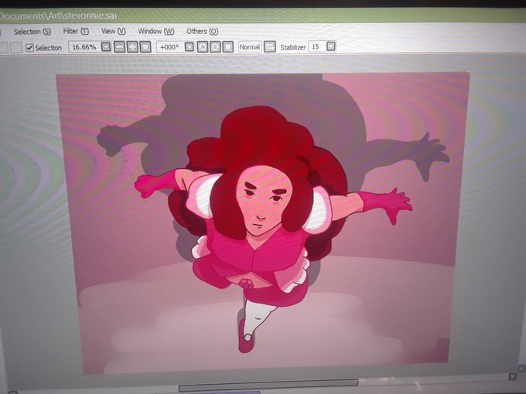Reset the canvas zoom with the square button
The width and height of the screenshot is (526, 394).
pos(145,46)
